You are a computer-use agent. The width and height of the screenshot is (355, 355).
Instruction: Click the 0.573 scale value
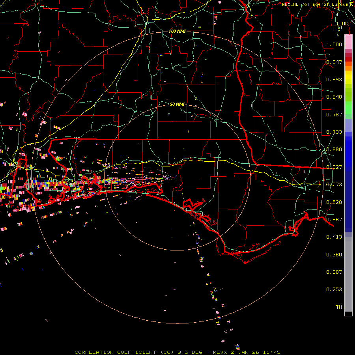tap(334, 185)
